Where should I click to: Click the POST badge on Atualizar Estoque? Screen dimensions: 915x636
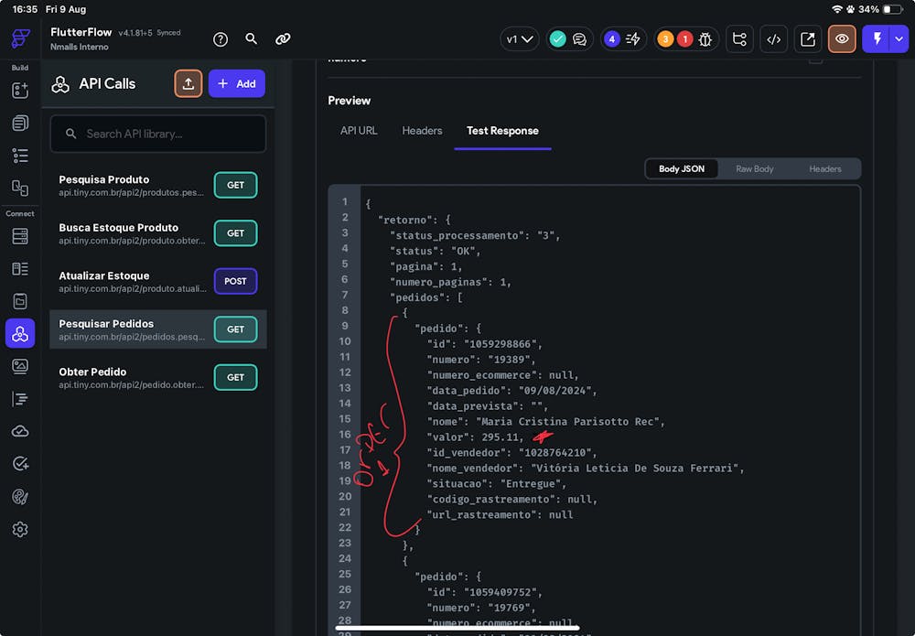[x=236, y=281]
